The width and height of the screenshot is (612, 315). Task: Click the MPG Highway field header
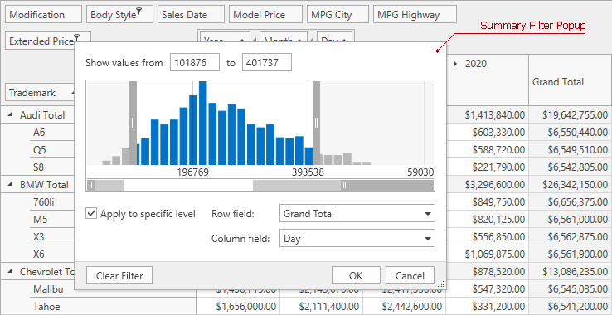click(415, 15)
